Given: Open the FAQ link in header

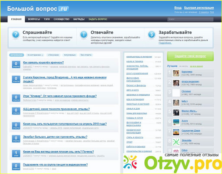Looking at the screenshot, I should pos(212,12).
